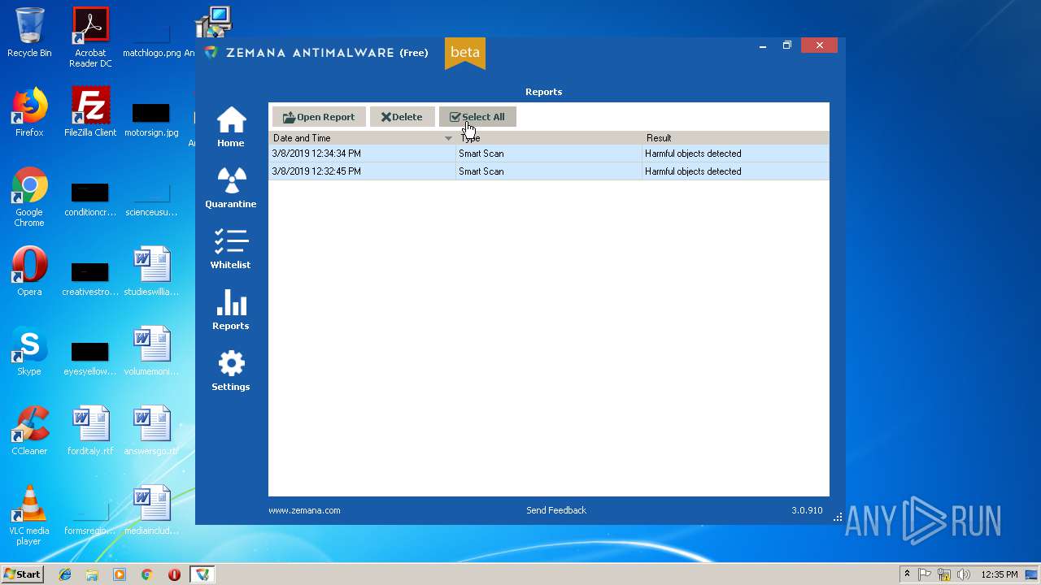
Task: Show hidden system tray icons
Action: pyautogui.click(x=907, y=574)
